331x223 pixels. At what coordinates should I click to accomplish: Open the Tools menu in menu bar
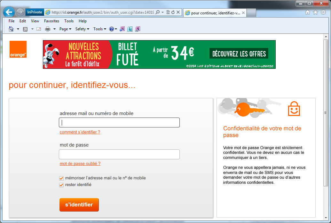69,21
